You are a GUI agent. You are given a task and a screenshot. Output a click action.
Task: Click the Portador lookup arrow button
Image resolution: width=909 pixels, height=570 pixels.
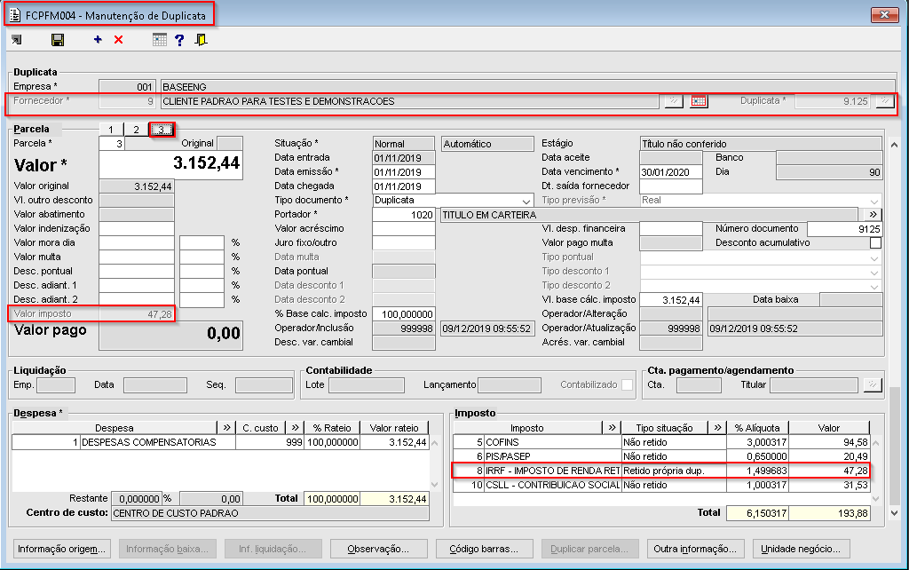(873, 215)
